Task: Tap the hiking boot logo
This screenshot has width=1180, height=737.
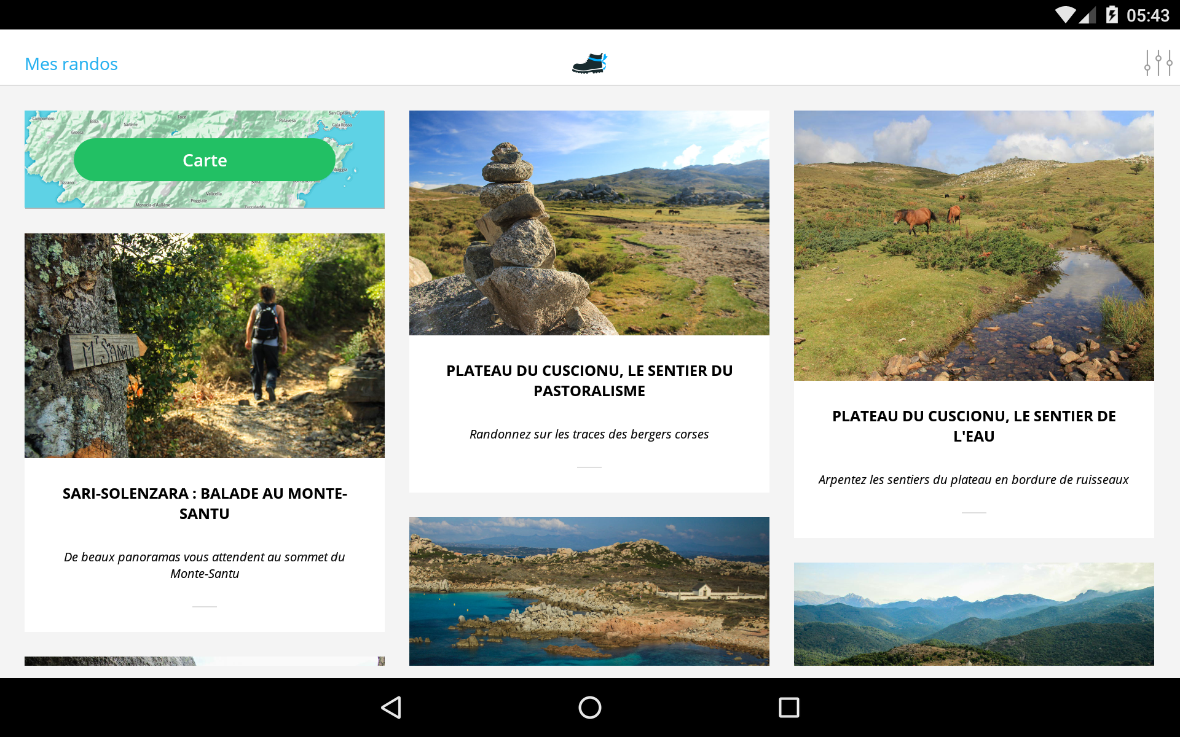Action: coord(589,63)
